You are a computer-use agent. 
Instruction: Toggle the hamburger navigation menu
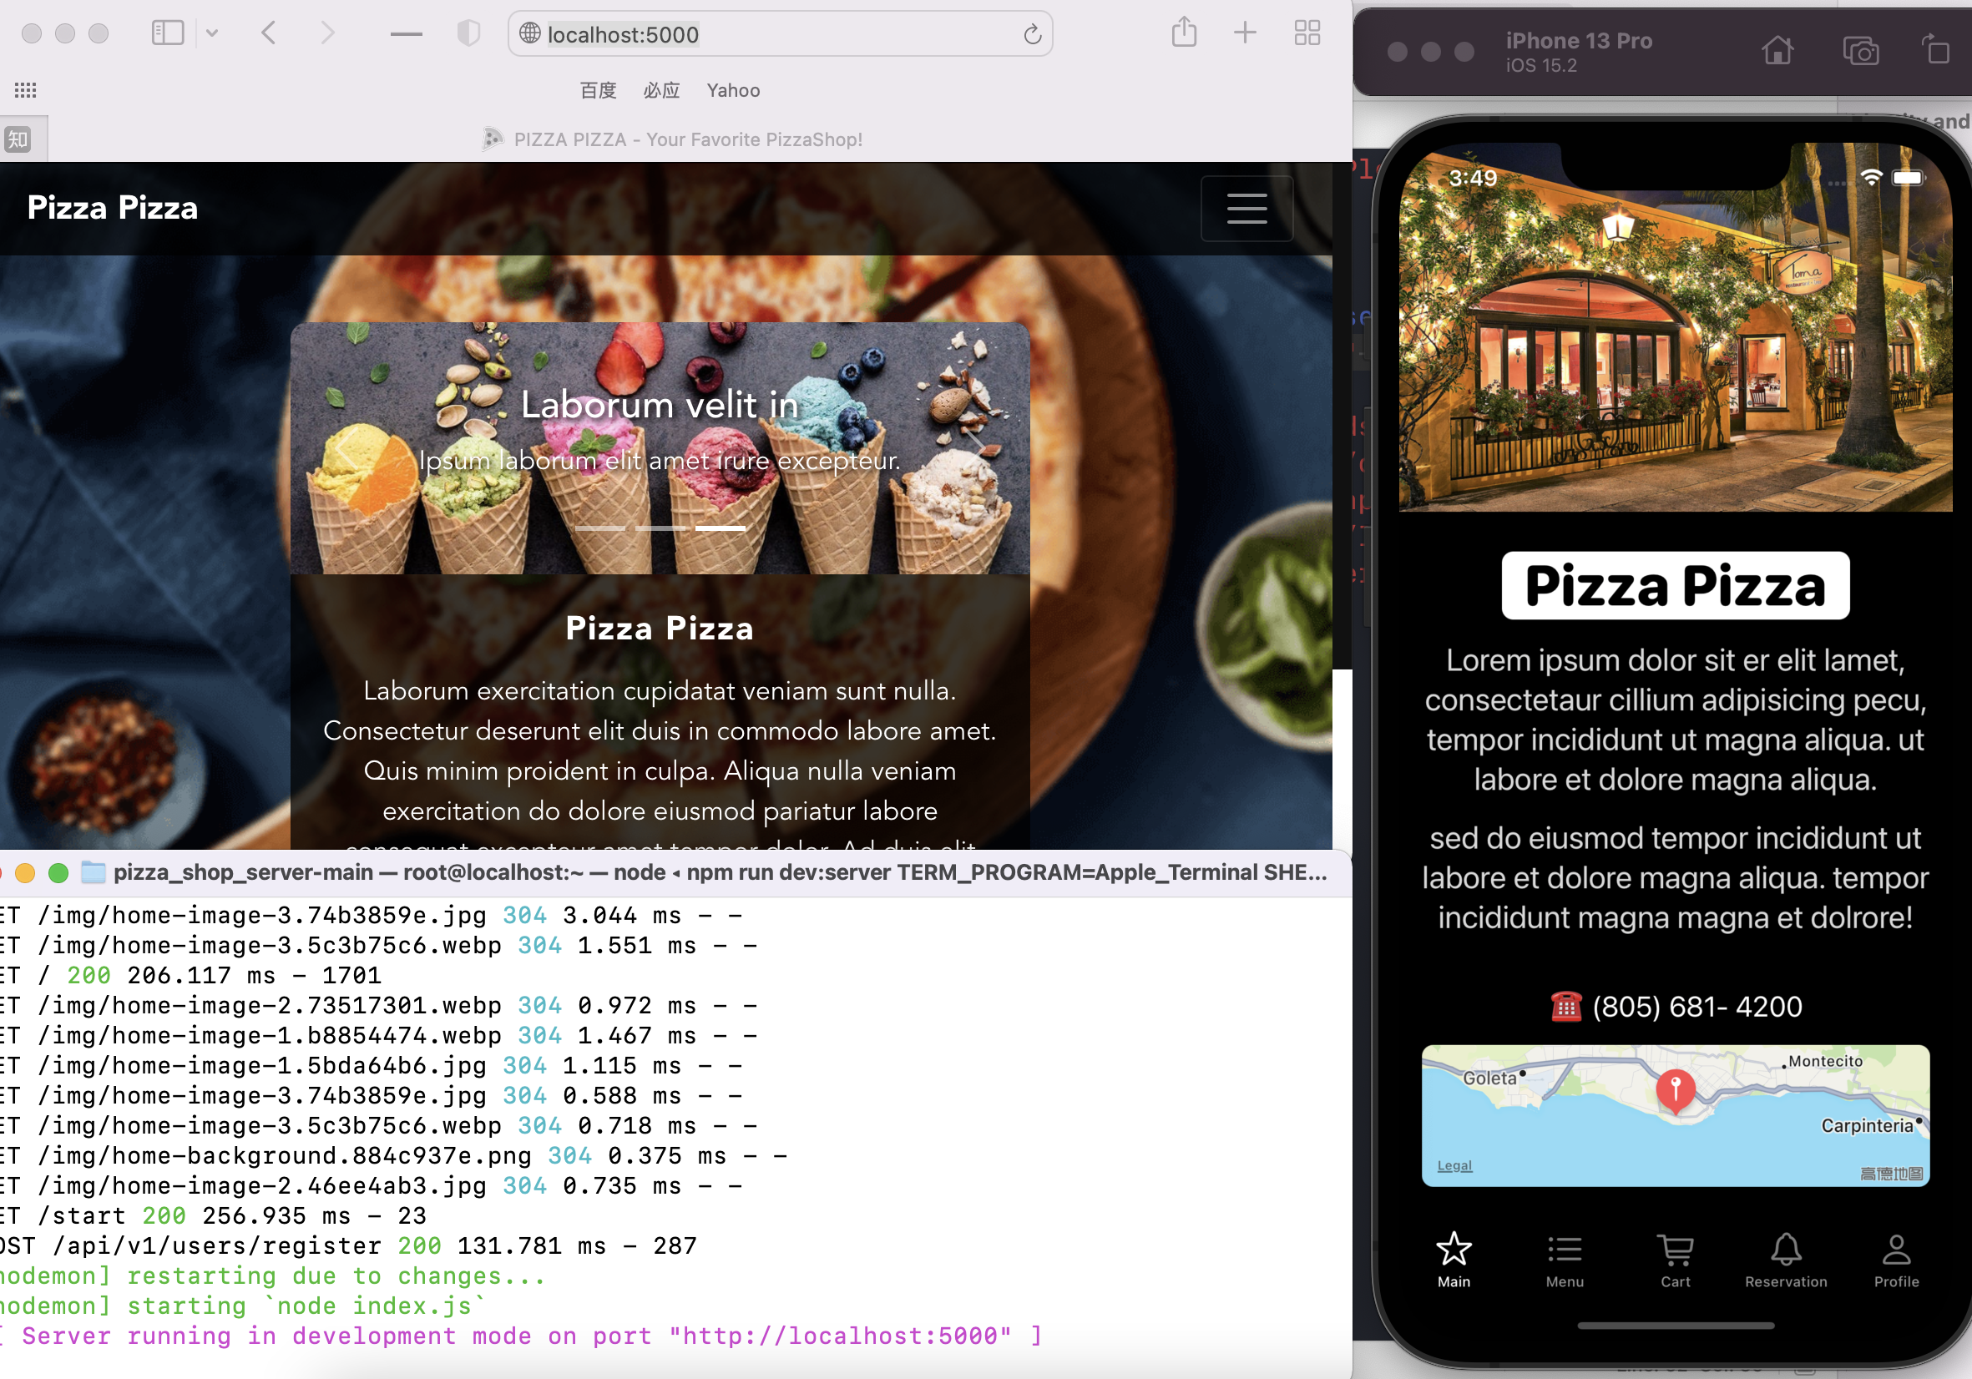pyautogui.click(x=1246, y=208)
